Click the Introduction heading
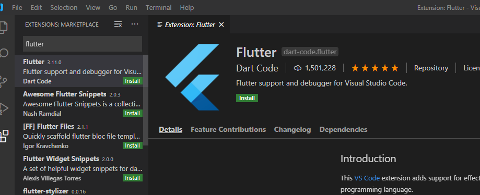480x195 pixels. [x=368, y=159]
